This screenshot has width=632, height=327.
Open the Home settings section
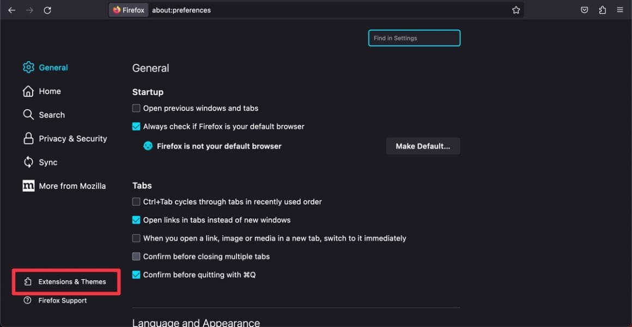click(x=50, y=92)
